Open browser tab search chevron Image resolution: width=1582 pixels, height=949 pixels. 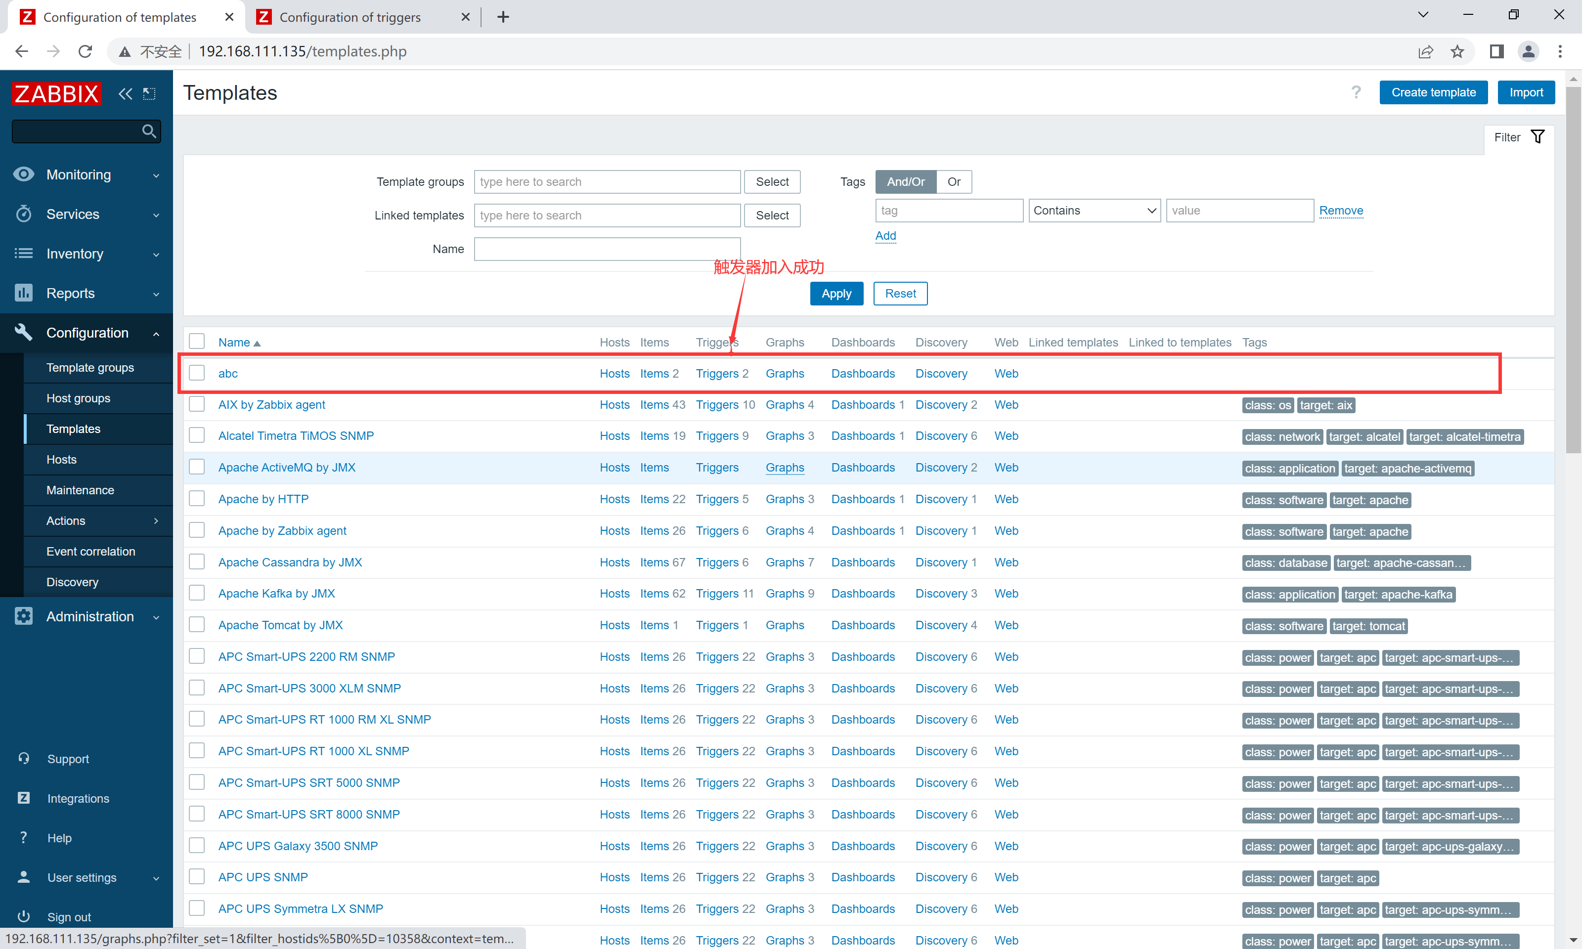click(1423, 15)
